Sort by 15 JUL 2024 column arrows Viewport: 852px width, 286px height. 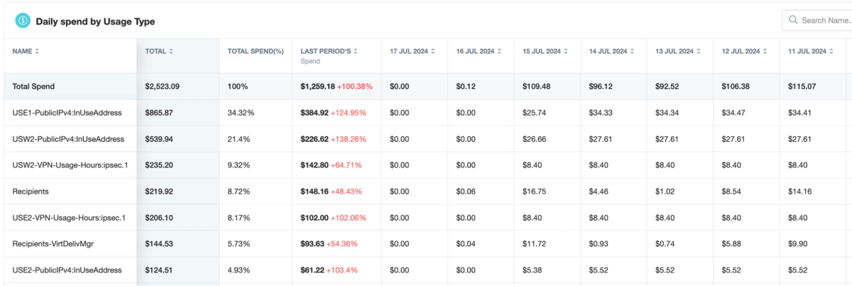tap(566, 51)
